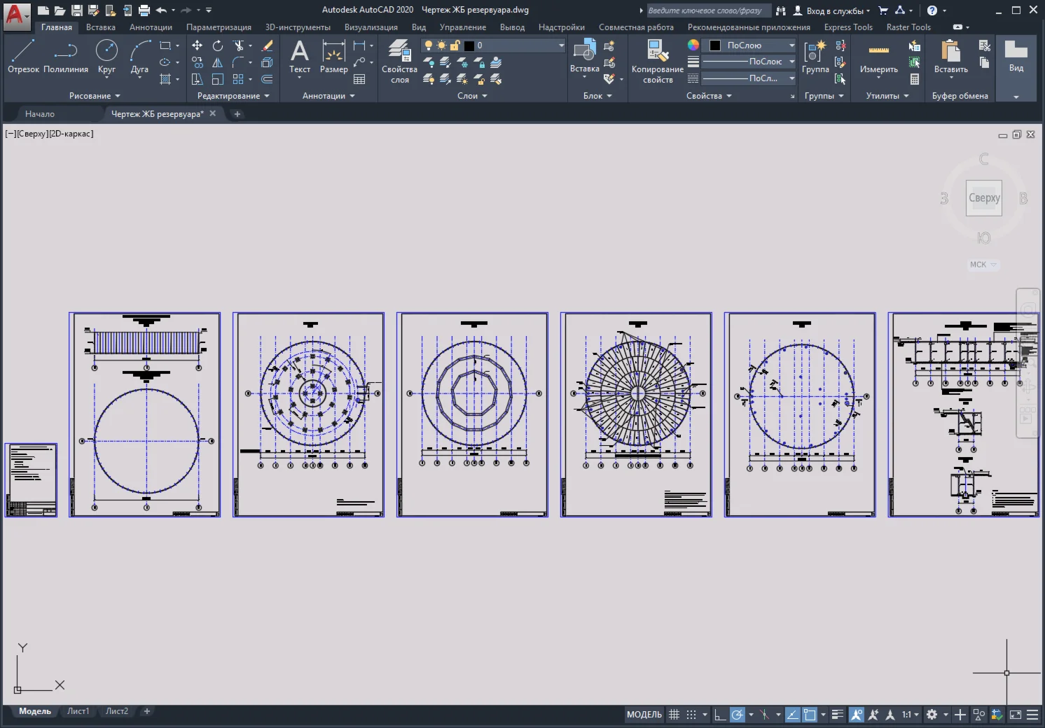The width and height of the screenshot is (1045, 728).
Task: Toggle snap mode in status bar
Action: tap(691, 715)
